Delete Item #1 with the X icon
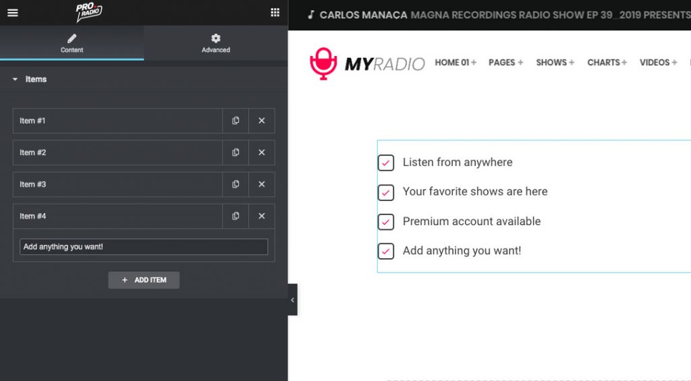691x381 pixels. pyautogui.click(x=262, y=121)
